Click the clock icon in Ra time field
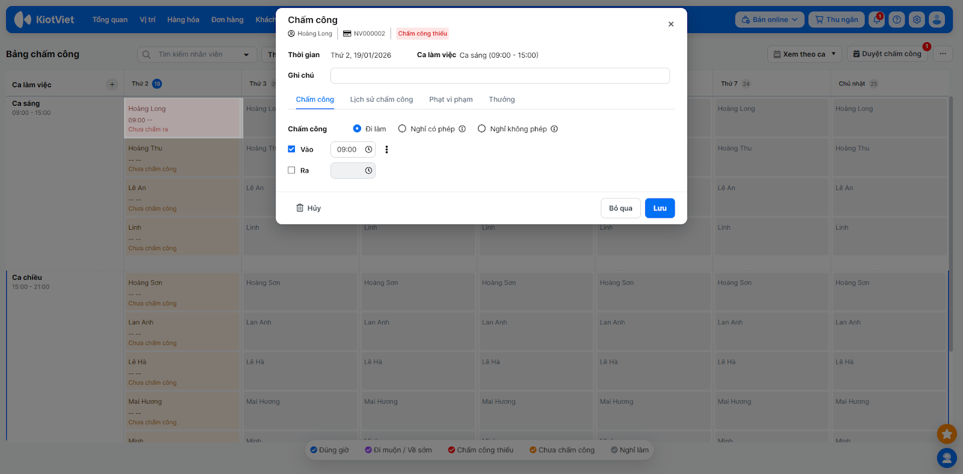The height and width of the screenshot is (474, 963). coord(368,171)
